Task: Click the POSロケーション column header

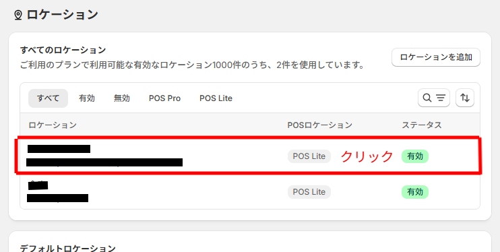Action: tap(320, 125)
